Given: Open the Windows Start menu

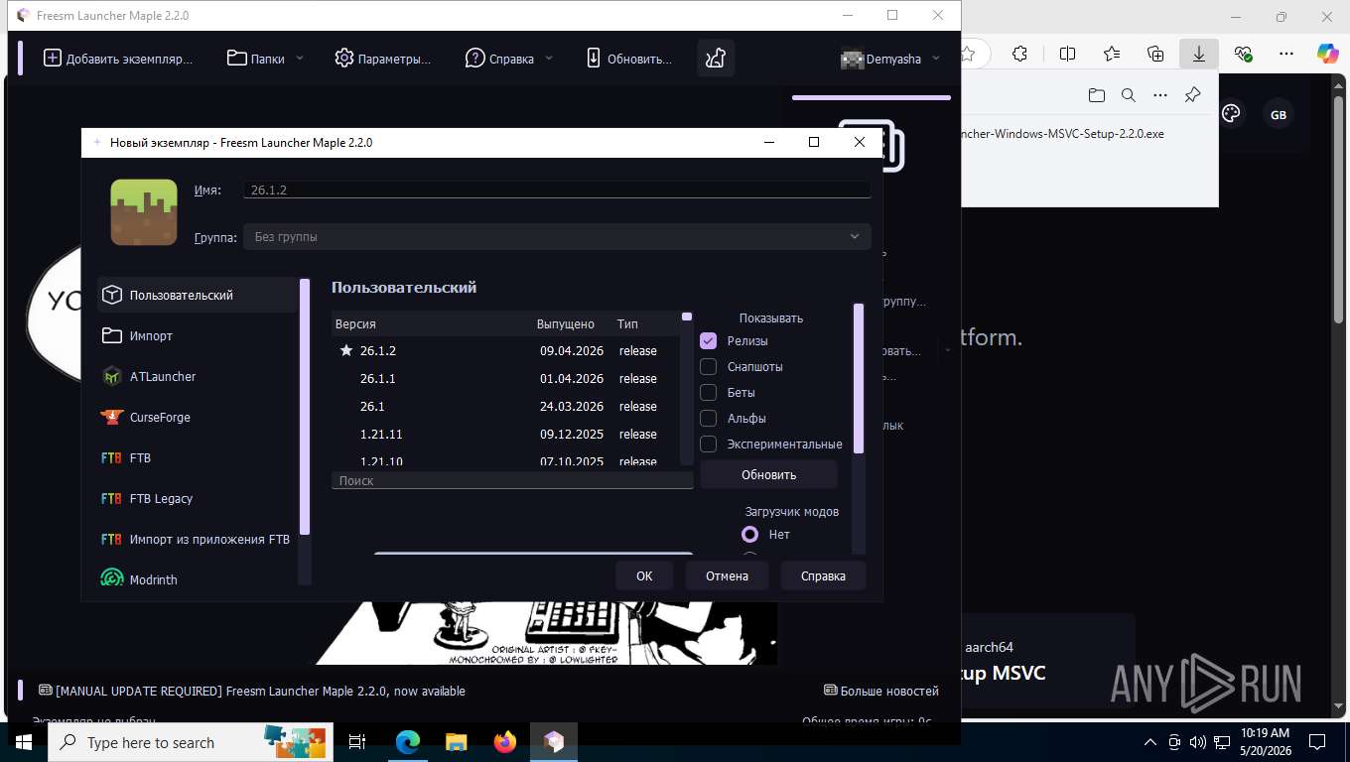Looking at the screenshot, I should click(x=24, y=742).
